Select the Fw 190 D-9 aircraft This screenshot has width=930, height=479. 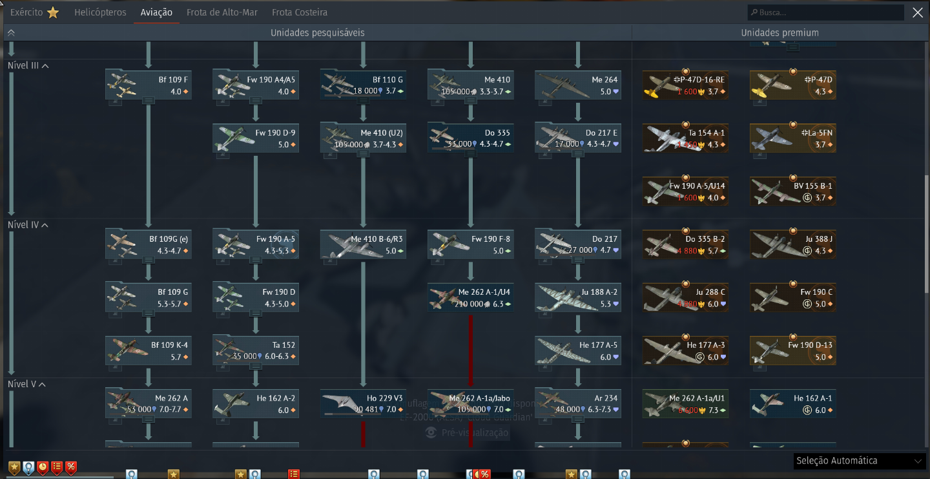(x=256, y=138)
